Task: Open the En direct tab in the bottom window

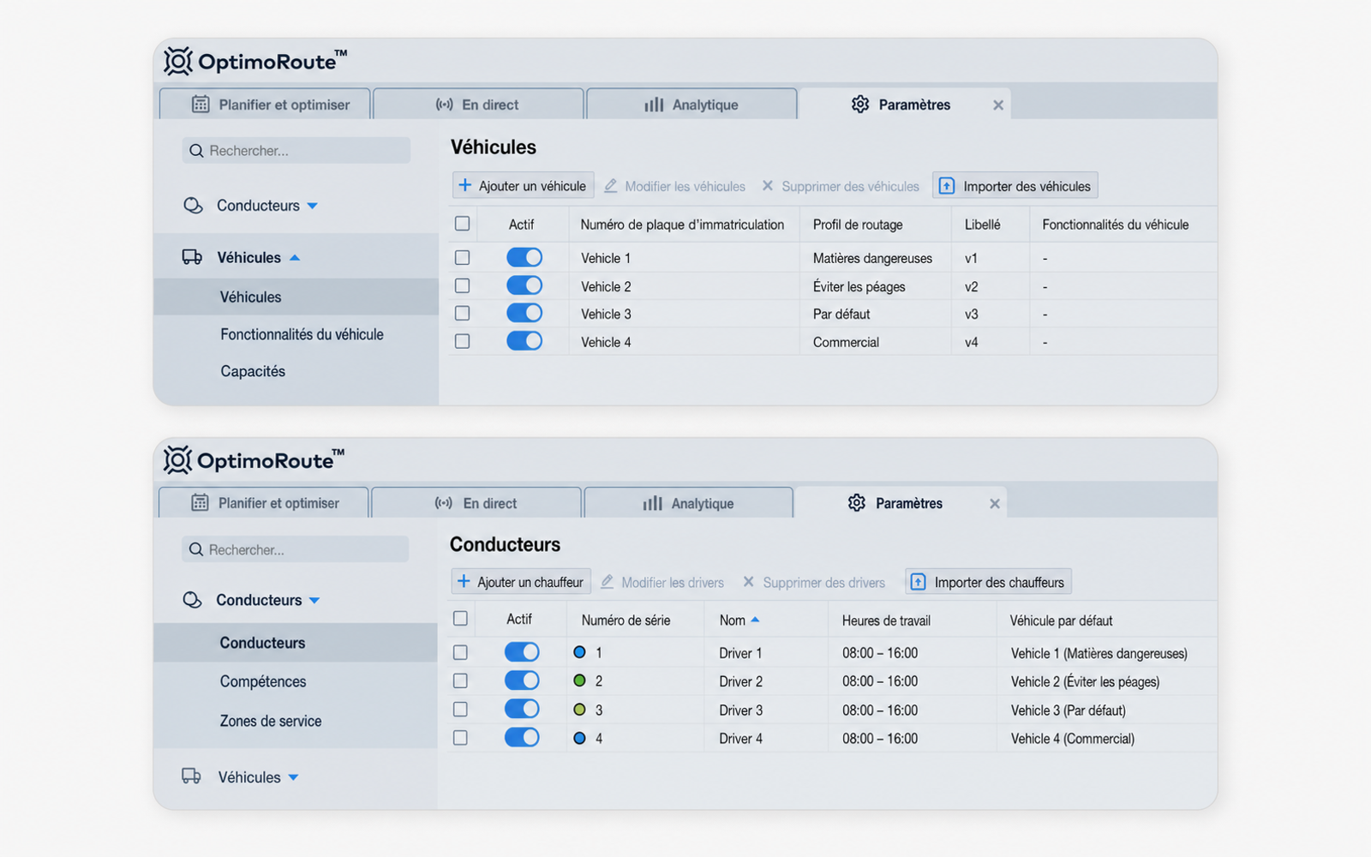Action: tap(476, 502)
